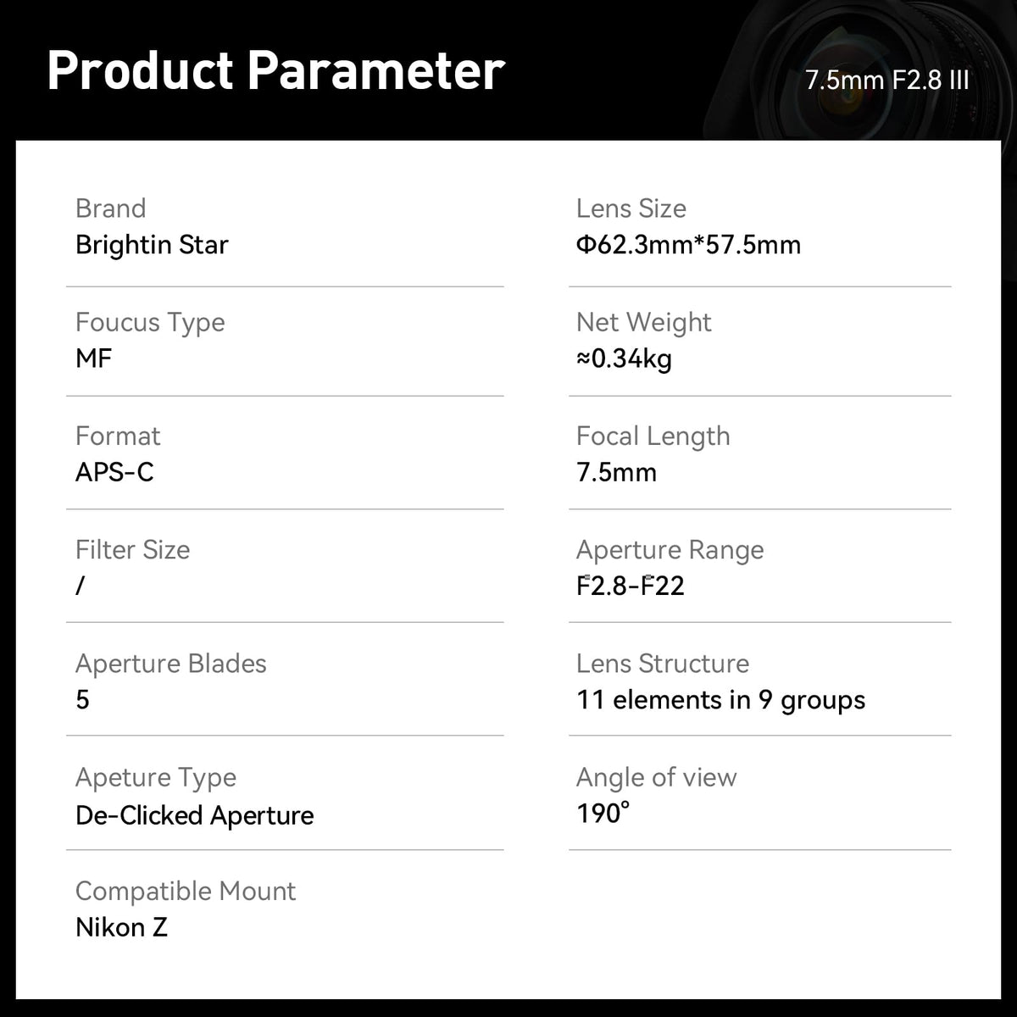Click the Lens Structure label
The height and width of the screenshot is (1017, 1017).
(x=662, y=664)
